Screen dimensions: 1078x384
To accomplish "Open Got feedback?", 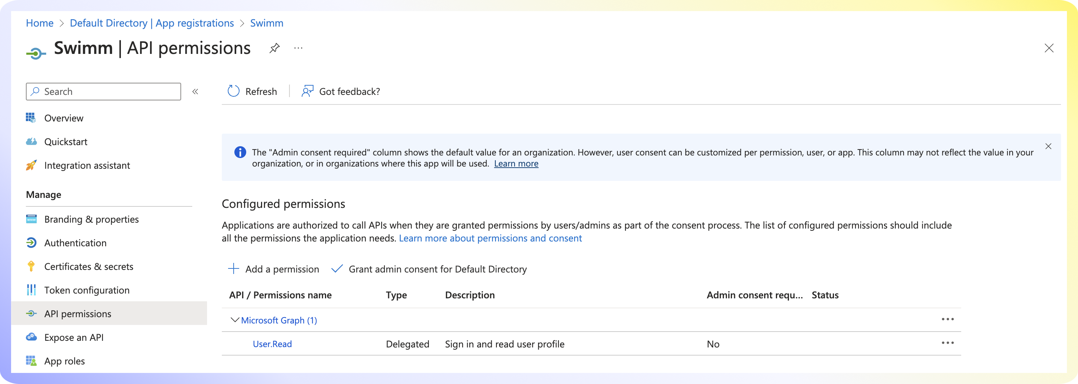I will tap(340, 91).
